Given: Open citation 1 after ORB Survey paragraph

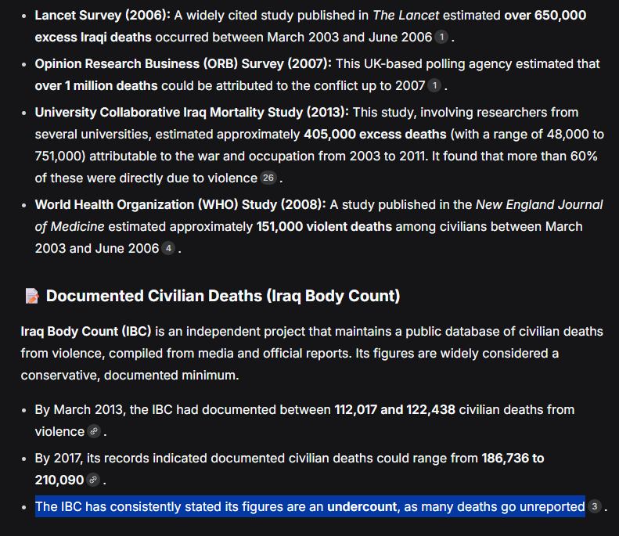Looking at the screenshot, I should (x=434, y=85).
